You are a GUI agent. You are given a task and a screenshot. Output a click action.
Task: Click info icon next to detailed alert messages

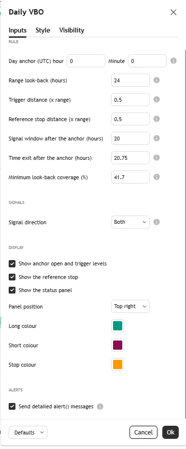pos(100,406)
